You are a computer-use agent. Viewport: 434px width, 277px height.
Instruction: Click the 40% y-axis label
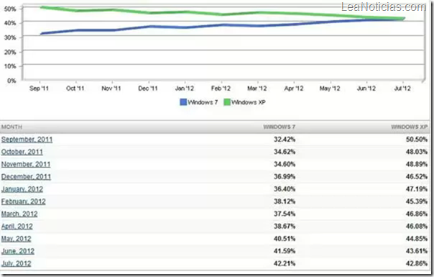pos(10,23)
